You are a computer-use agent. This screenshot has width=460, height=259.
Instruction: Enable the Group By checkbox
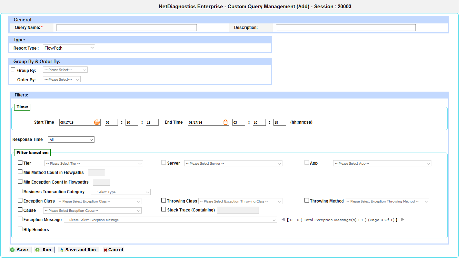pos(13,70)
